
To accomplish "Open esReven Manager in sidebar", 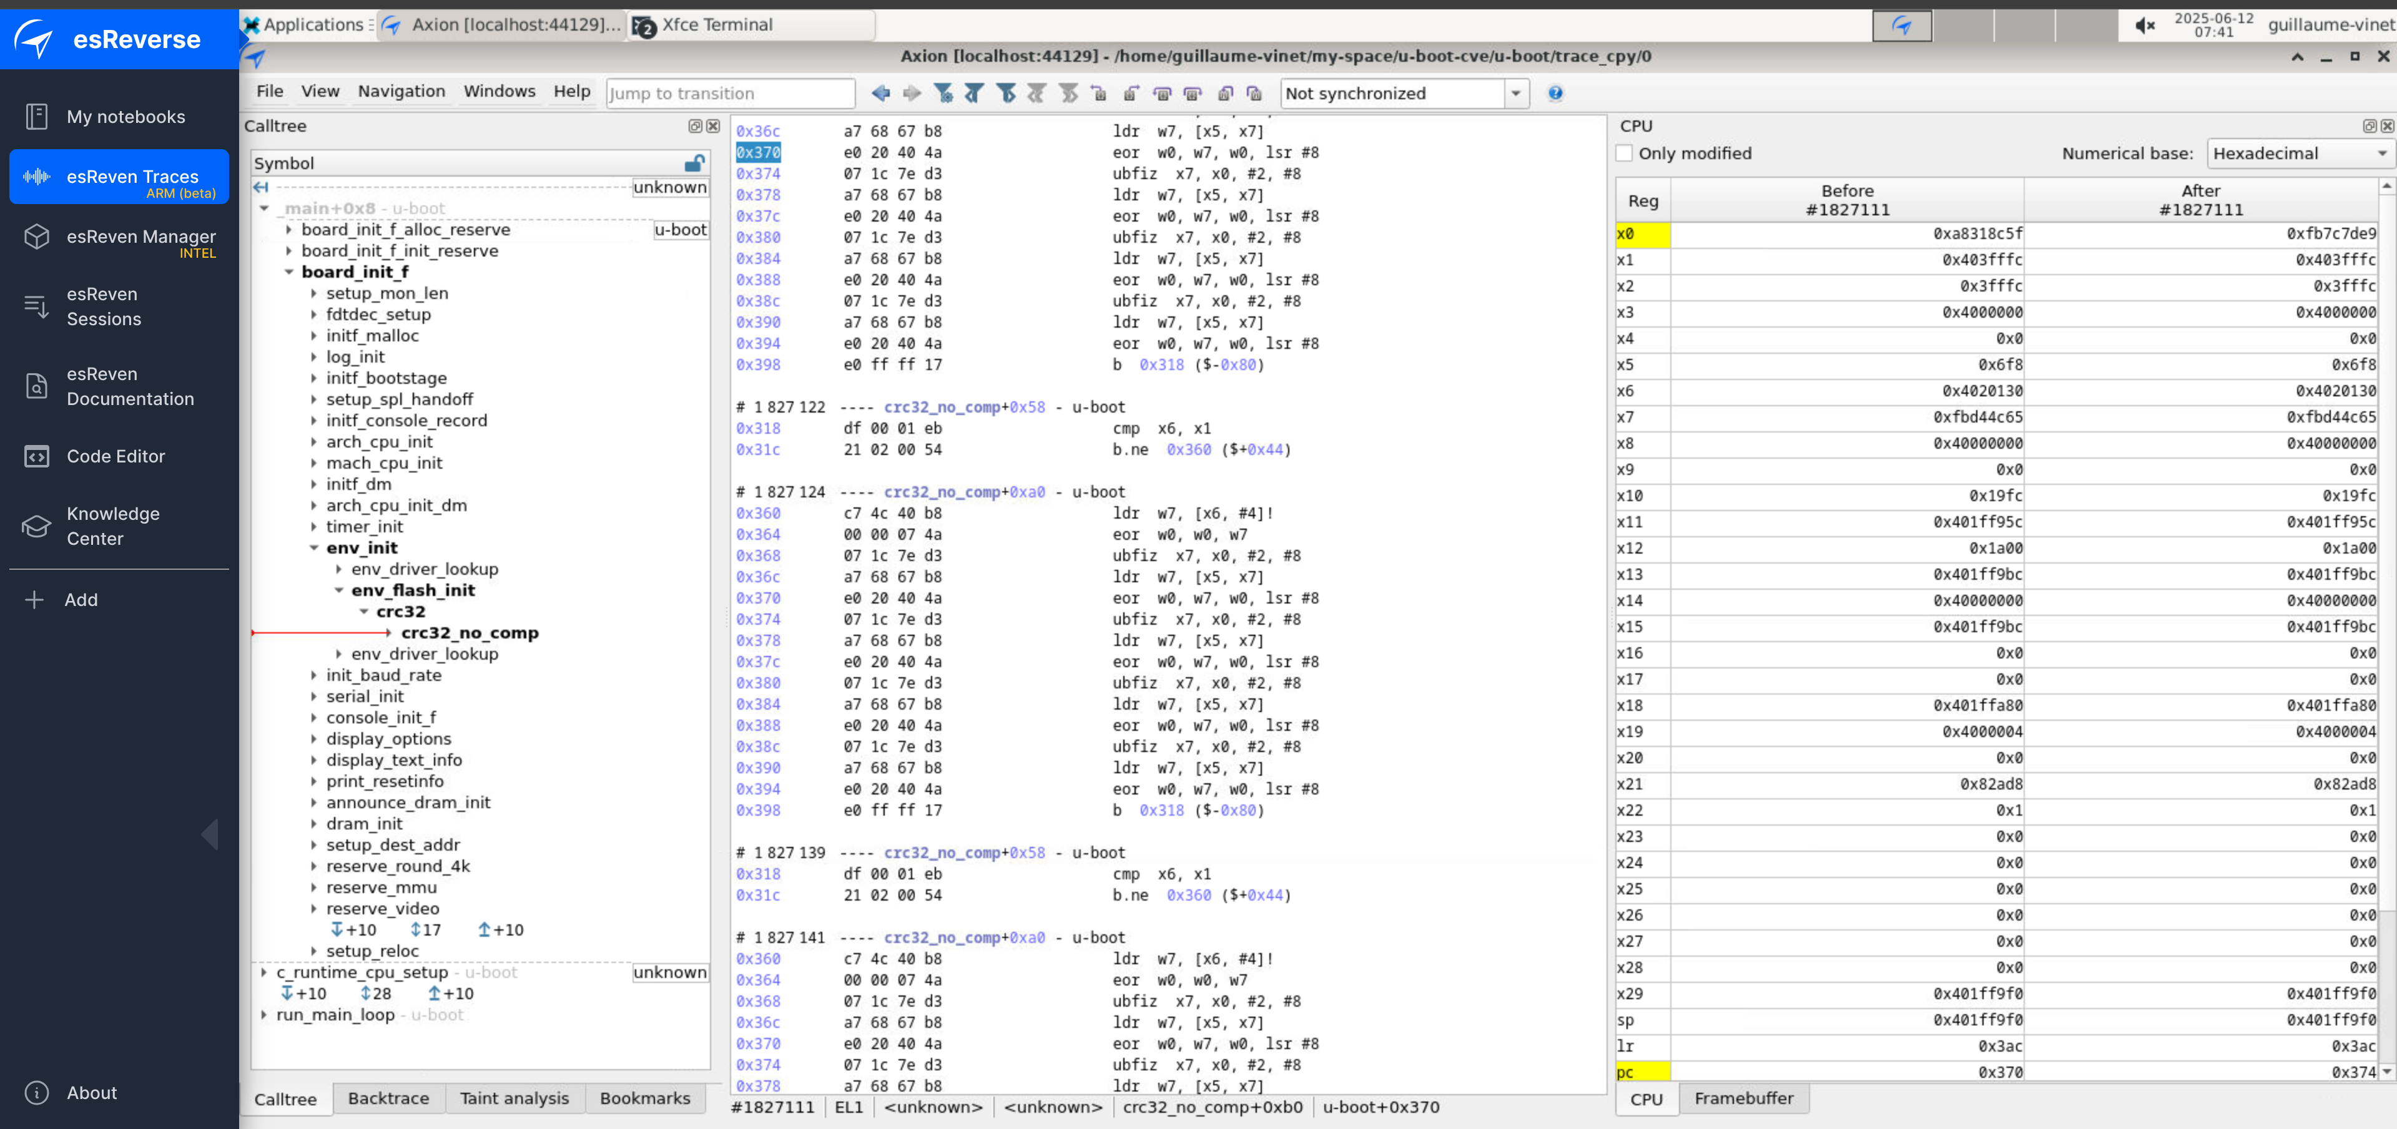I will [x=140, y=237].
